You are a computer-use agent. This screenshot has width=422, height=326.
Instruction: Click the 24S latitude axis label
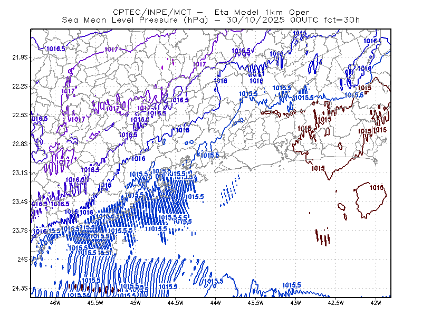point(23,259)
